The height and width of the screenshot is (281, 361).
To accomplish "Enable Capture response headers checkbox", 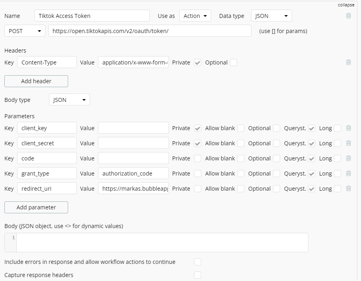I will click(x=198, y=275).
